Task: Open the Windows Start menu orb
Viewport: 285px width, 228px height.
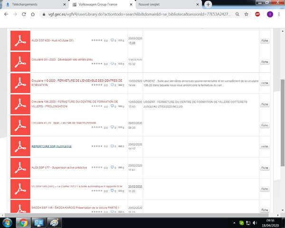Action: pos(7,223)
